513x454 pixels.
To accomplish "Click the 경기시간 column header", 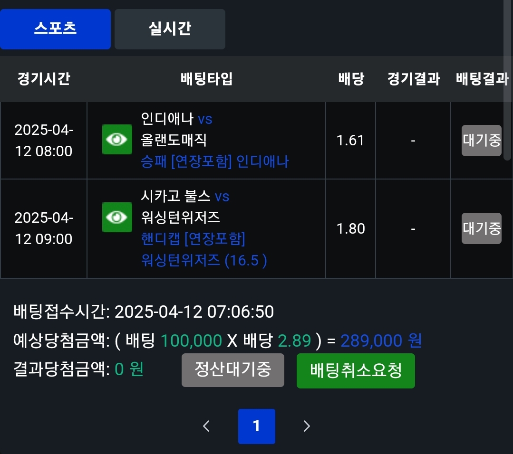I will tap(43, 79).
